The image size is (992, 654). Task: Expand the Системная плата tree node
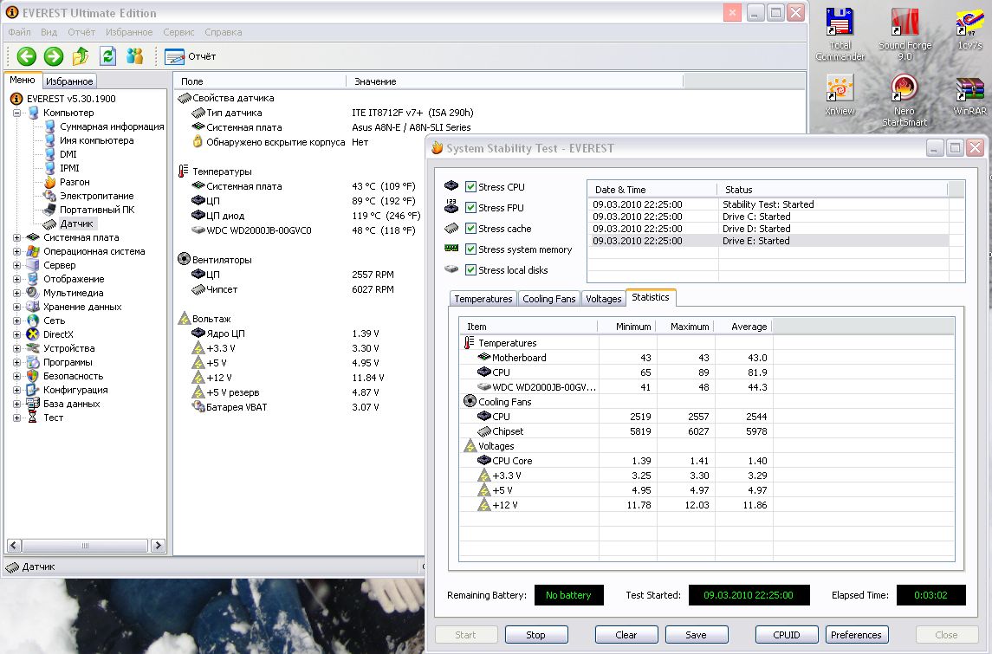[x=17, y=237]
